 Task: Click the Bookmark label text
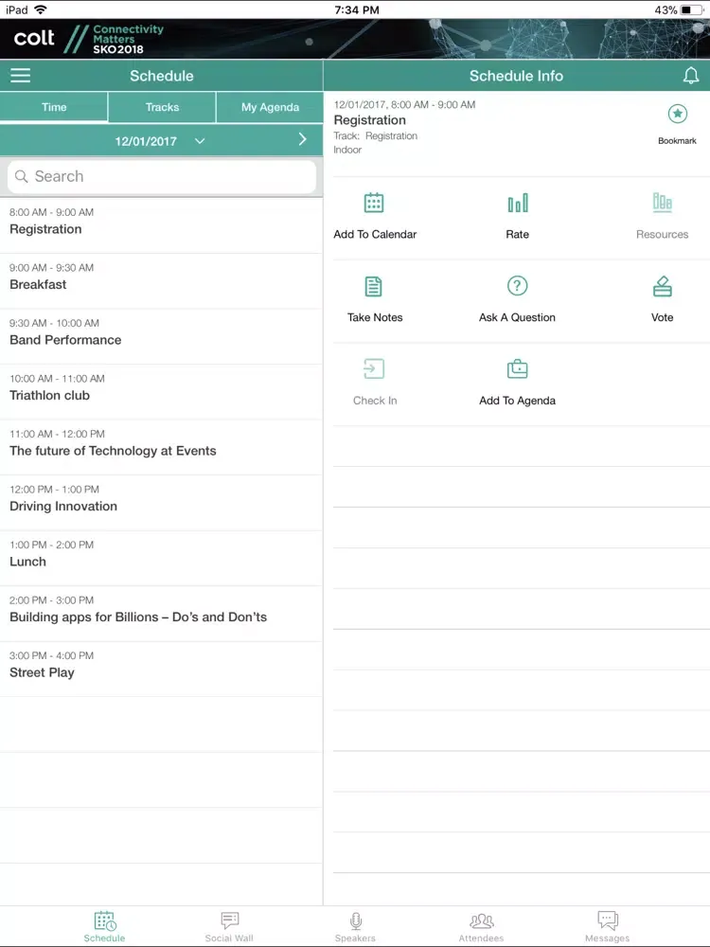pyautogui.click(x=677, y=141)
